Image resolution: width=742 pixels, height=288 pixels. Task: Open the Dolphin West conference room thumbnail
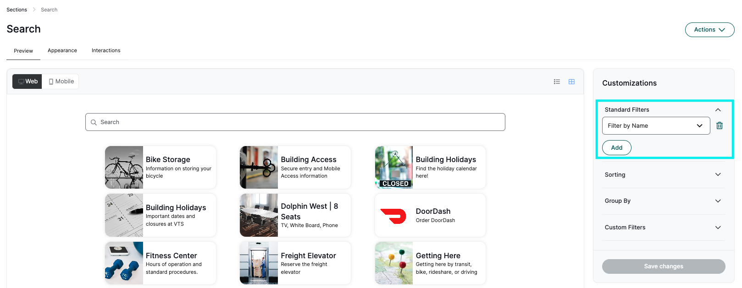pyautogui.click(x=259, y=215)
